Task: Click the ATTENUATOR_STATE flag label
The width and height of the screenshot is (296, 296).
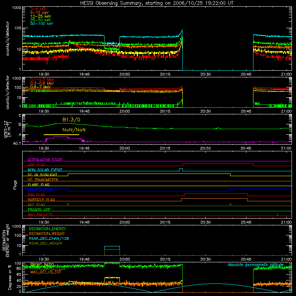Action: (45, 160)
